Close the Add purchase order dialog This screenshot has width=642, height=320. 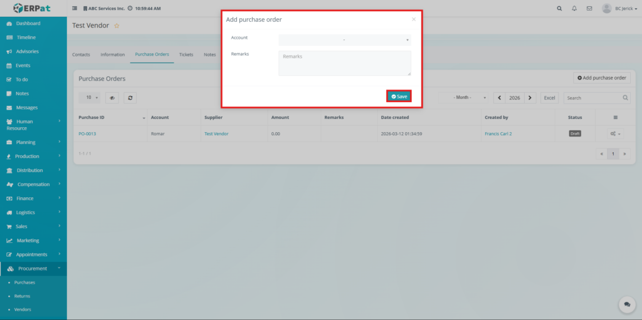(x=414, y=19)
